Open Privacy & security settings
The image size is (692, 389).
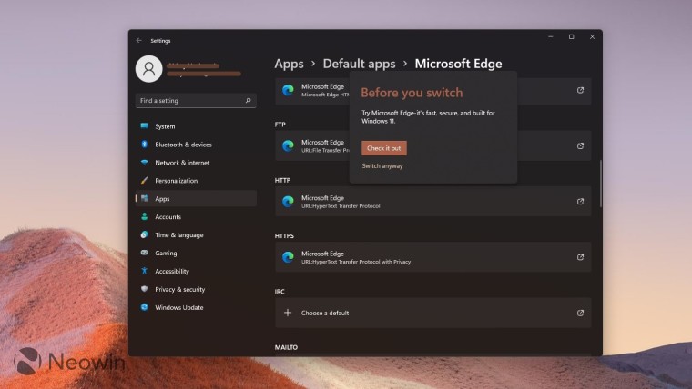click(196, 289)
